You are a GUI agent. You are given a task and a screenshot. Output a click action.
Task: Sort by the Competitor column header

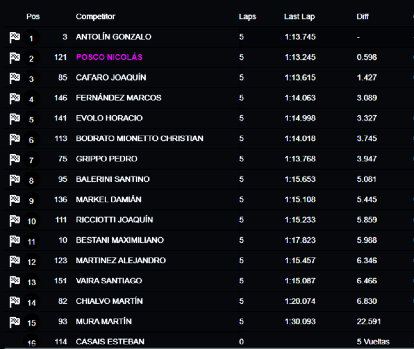(96, 17)
